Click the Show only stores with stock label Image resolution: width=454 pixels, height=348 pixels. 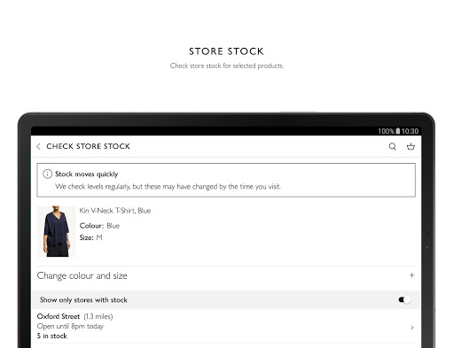[83, 300]
